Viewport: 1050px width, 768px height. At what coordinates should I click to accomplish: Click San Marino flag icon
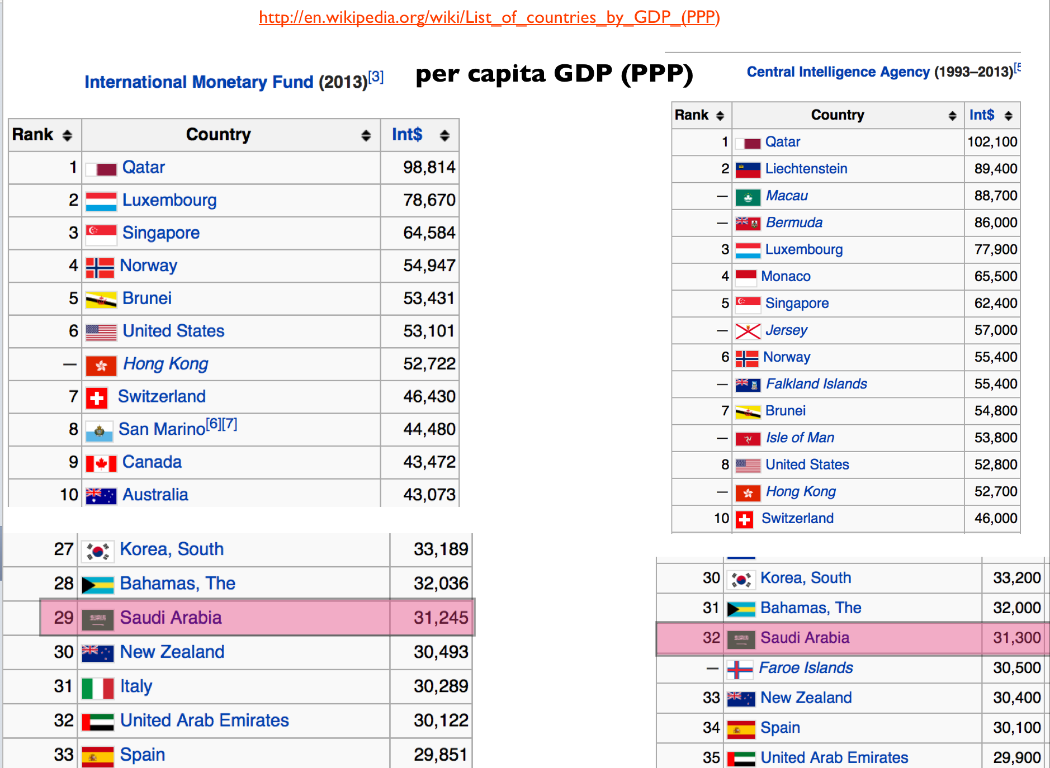click(x=100, y=432)
